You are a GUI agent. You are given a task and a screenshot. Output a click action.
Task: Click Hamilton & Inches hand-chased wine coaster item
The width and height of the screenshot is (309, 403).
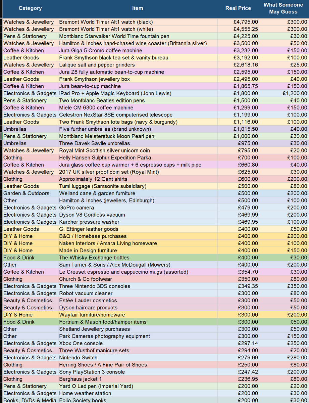[x=138, y=43]
